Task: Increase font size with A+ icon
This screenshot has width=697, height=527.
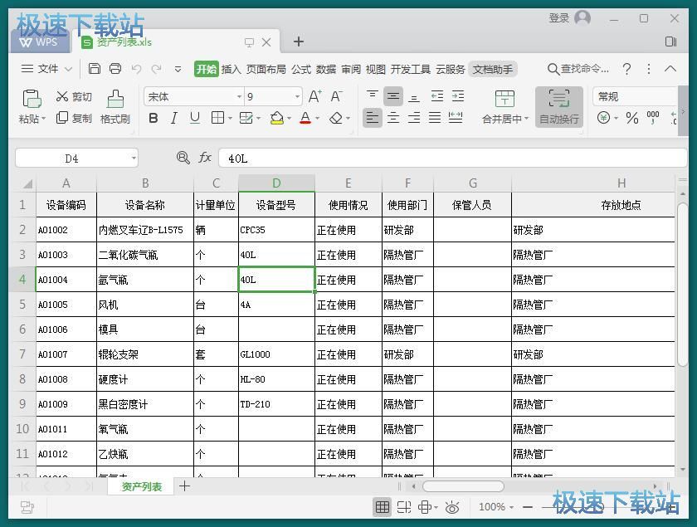Action: click(x=314, y=96)
